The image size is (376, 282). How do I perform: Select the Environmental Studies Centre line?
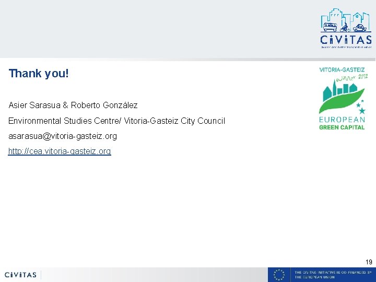click(x=117, y=121)
